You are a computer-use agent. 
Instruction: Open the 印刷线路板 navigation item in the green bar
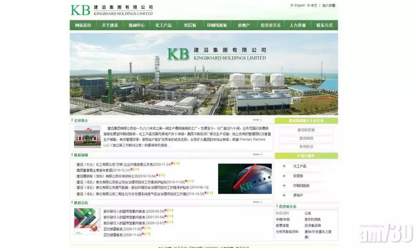(x=217, y=25)
